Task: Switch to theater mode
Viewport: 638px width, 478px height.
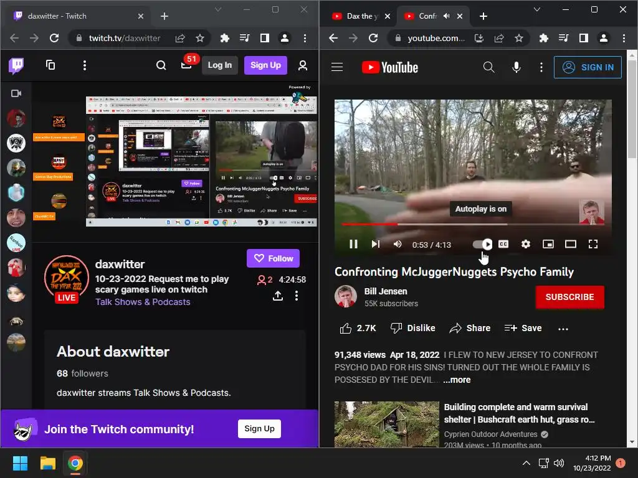Action: (571, 244)
